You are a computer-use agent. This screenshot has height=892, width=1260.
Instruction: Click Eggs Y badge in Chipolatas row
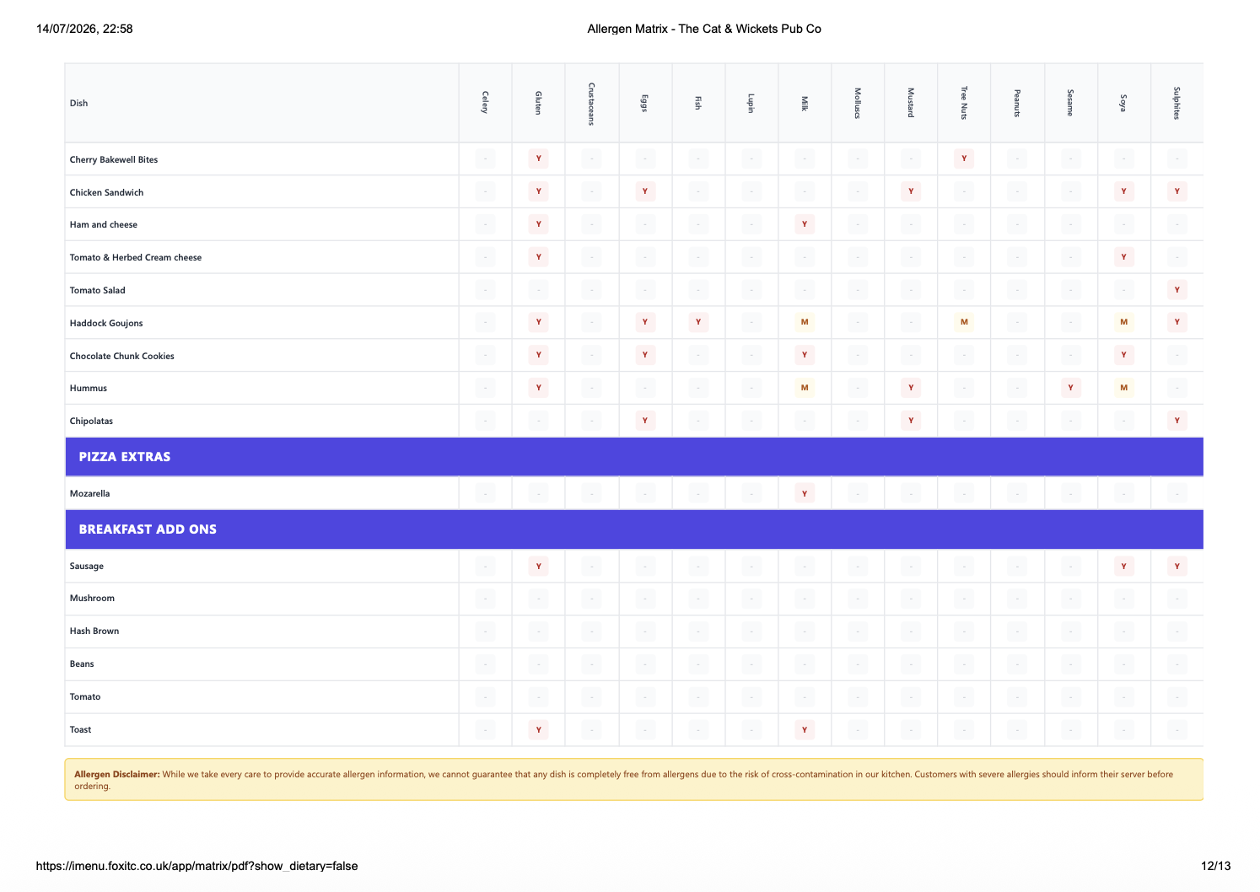[645, 421]
